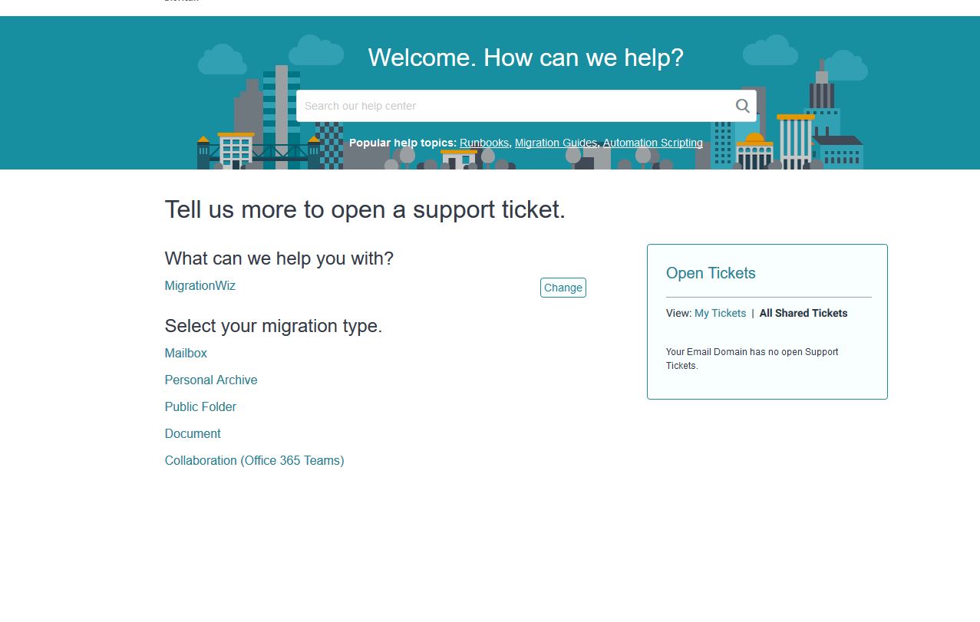Click the Open Tickets panel heading
Viewport: 980px width, 622px height.
[711, 274]
